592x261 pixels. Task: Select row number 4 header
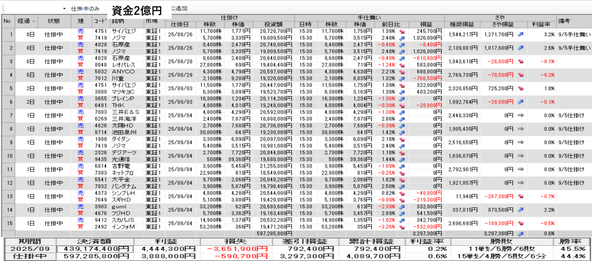click(x=7, y=75)
